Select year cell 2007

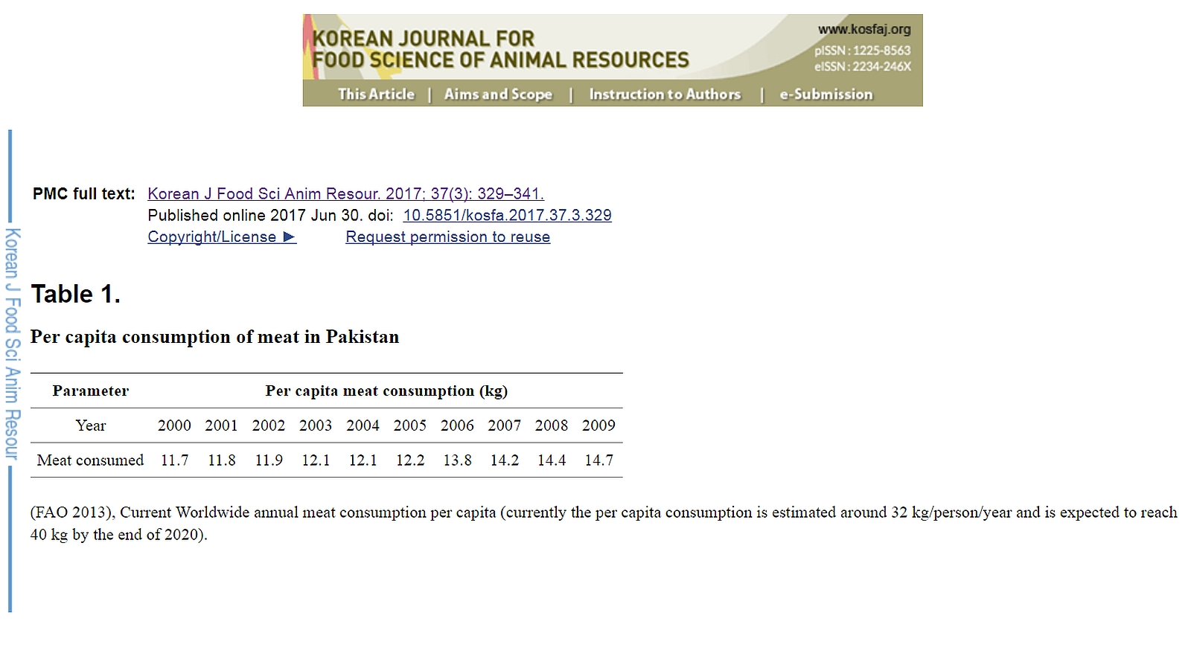click(x=504, y=425)
